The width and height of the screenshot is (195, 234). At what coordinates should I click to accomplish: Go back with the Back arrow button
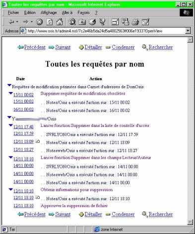coord(11,22)
